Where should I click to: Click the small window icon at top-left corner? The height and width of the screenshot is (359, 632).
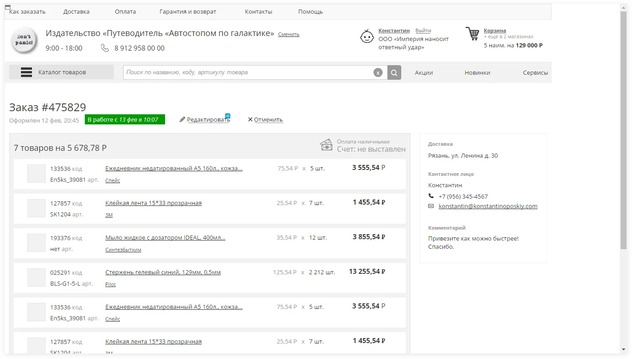(x=8, y=7)
